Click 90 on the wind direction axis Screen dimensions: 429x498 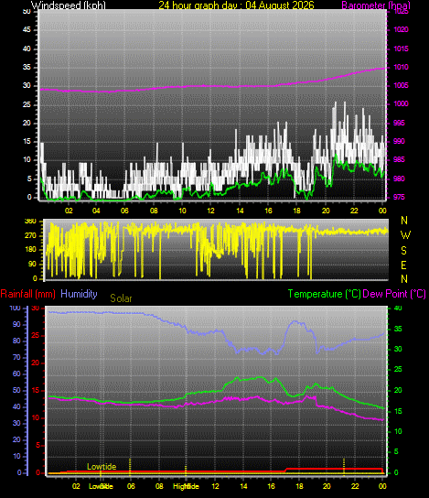32,265
